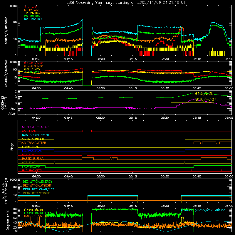235x235 pixels.
Task: Select the NON_SOLAR_EVENT label
Action: pyautogui.click(x=36, y=135)
